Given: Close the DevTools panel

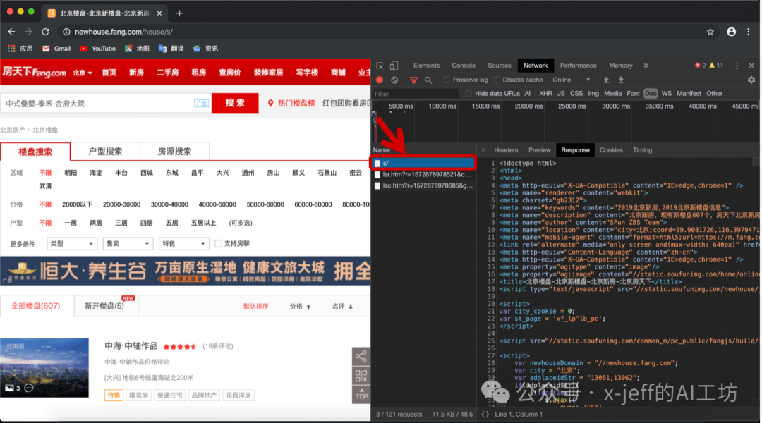Looking at the screenshot, I should pos(751,66).
